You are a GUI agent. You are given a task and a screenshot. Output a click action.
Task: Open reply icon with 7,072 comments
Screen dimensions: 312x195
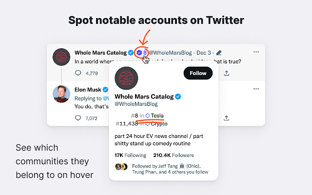pyautogui.click(x=78, y=118)
